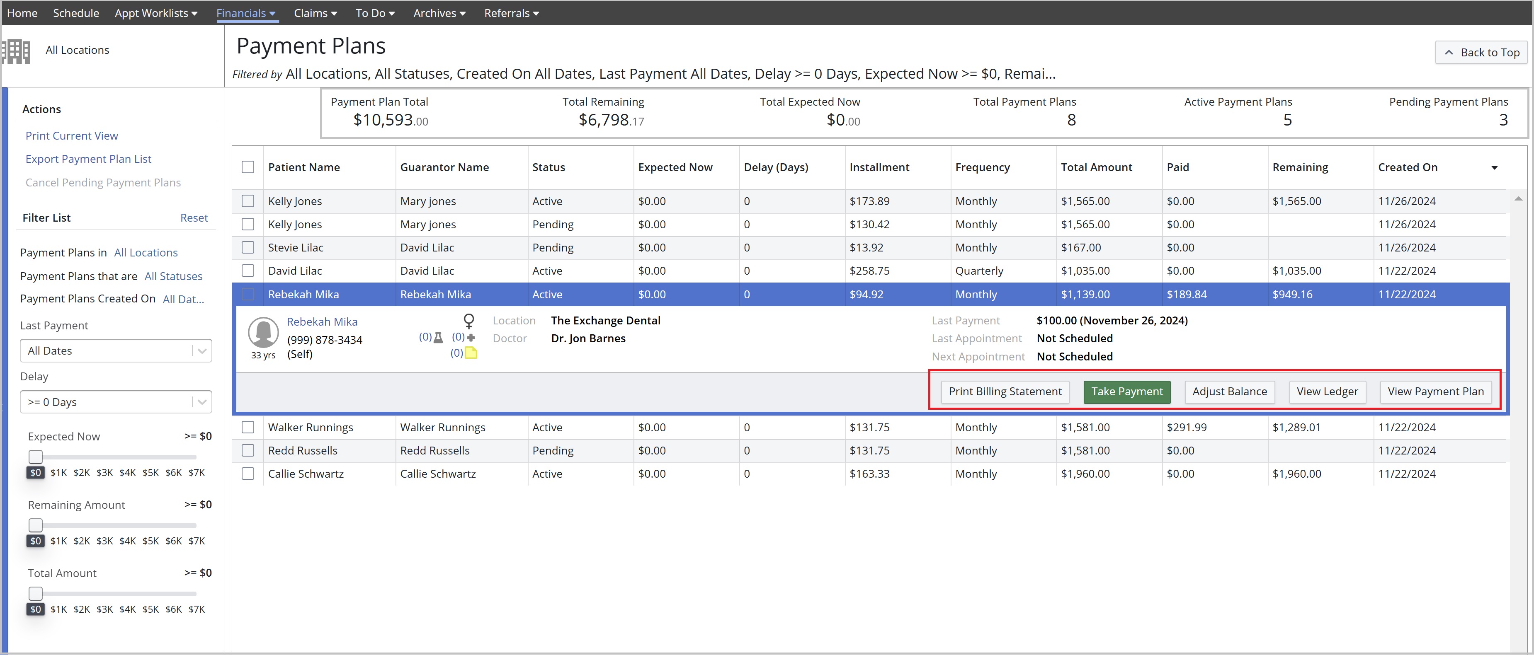1534x655 pixels.
Task: Click the Created On sort arrow
Action: [x=1494, y=168]
